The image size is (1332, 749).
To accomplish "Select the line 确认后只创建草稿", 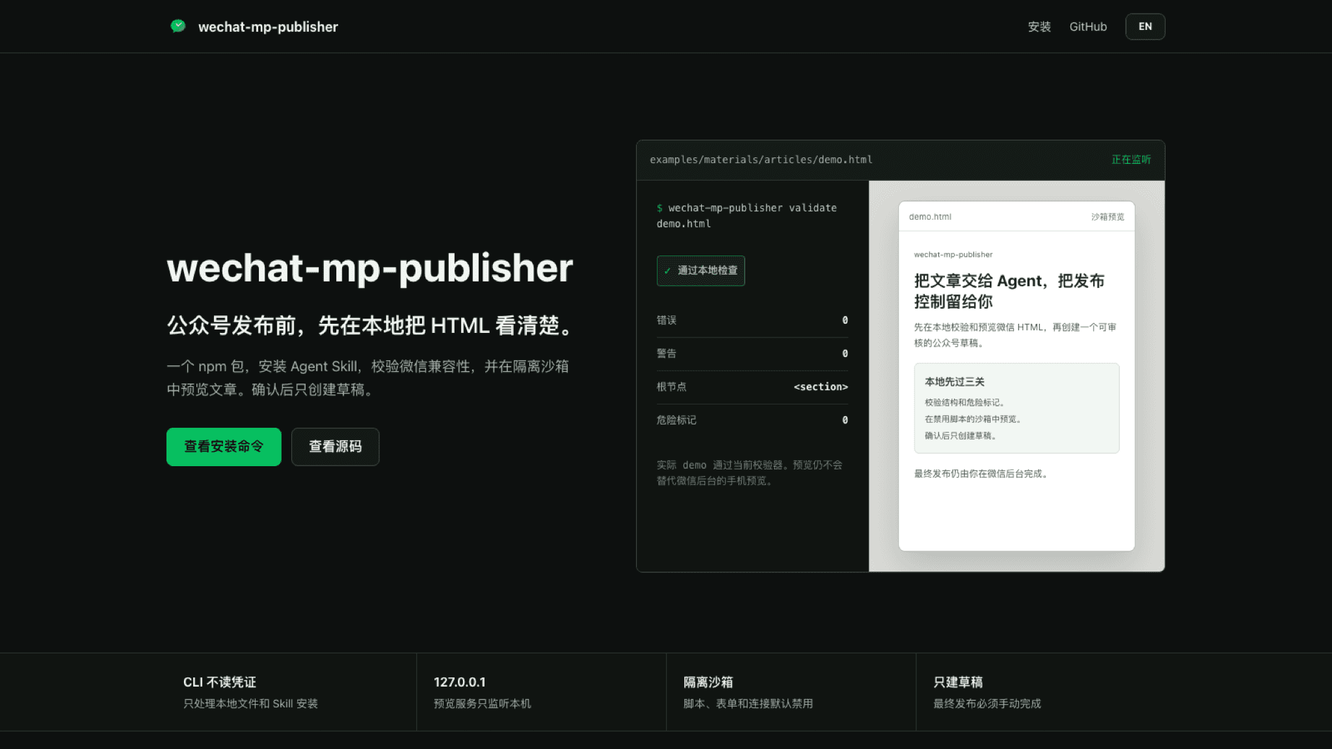I will (x=961, y=436).
